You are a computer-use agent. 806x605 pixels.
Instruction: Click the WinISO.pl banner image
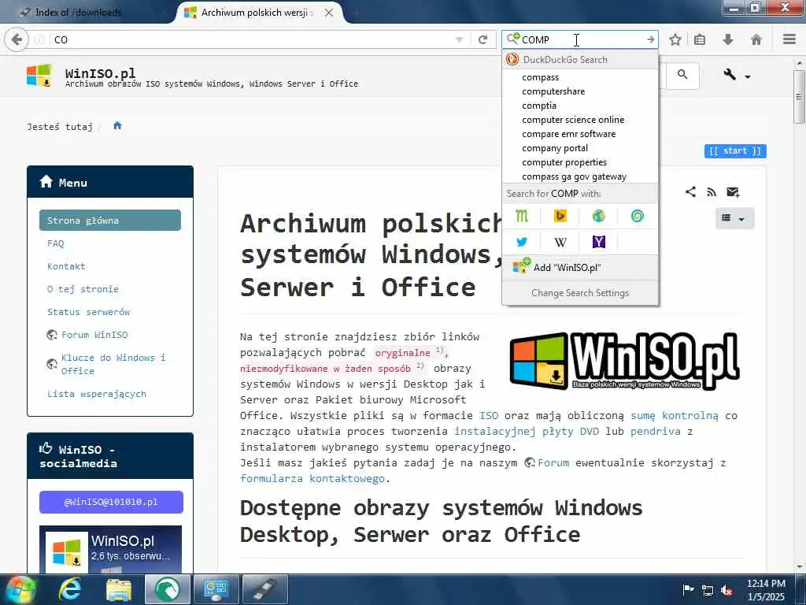(624, 361)
